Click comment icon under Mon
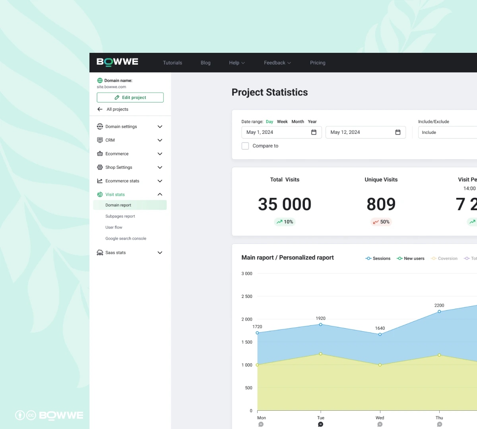 (261, 424)
